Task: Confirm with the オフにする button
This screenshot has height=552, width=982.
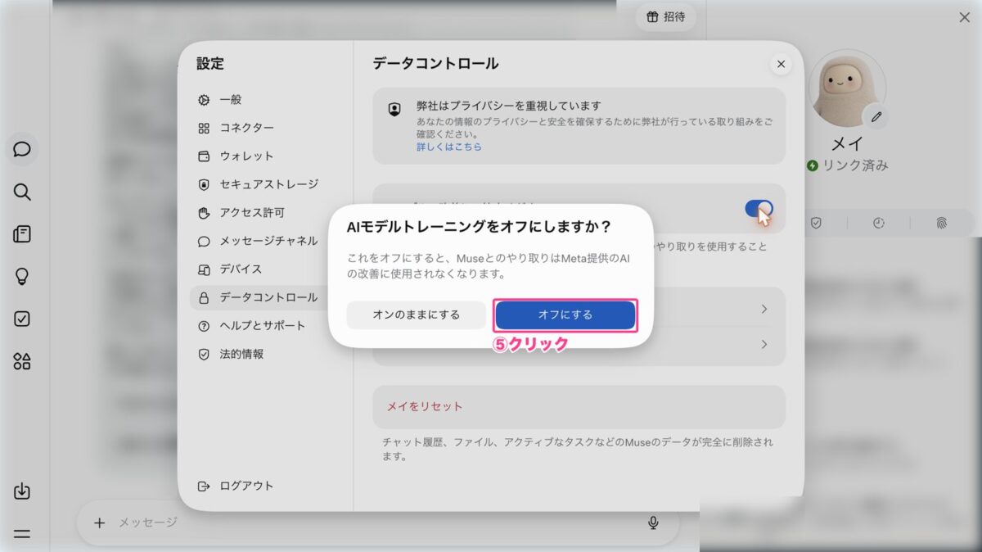Action: (x=565, y=314)
